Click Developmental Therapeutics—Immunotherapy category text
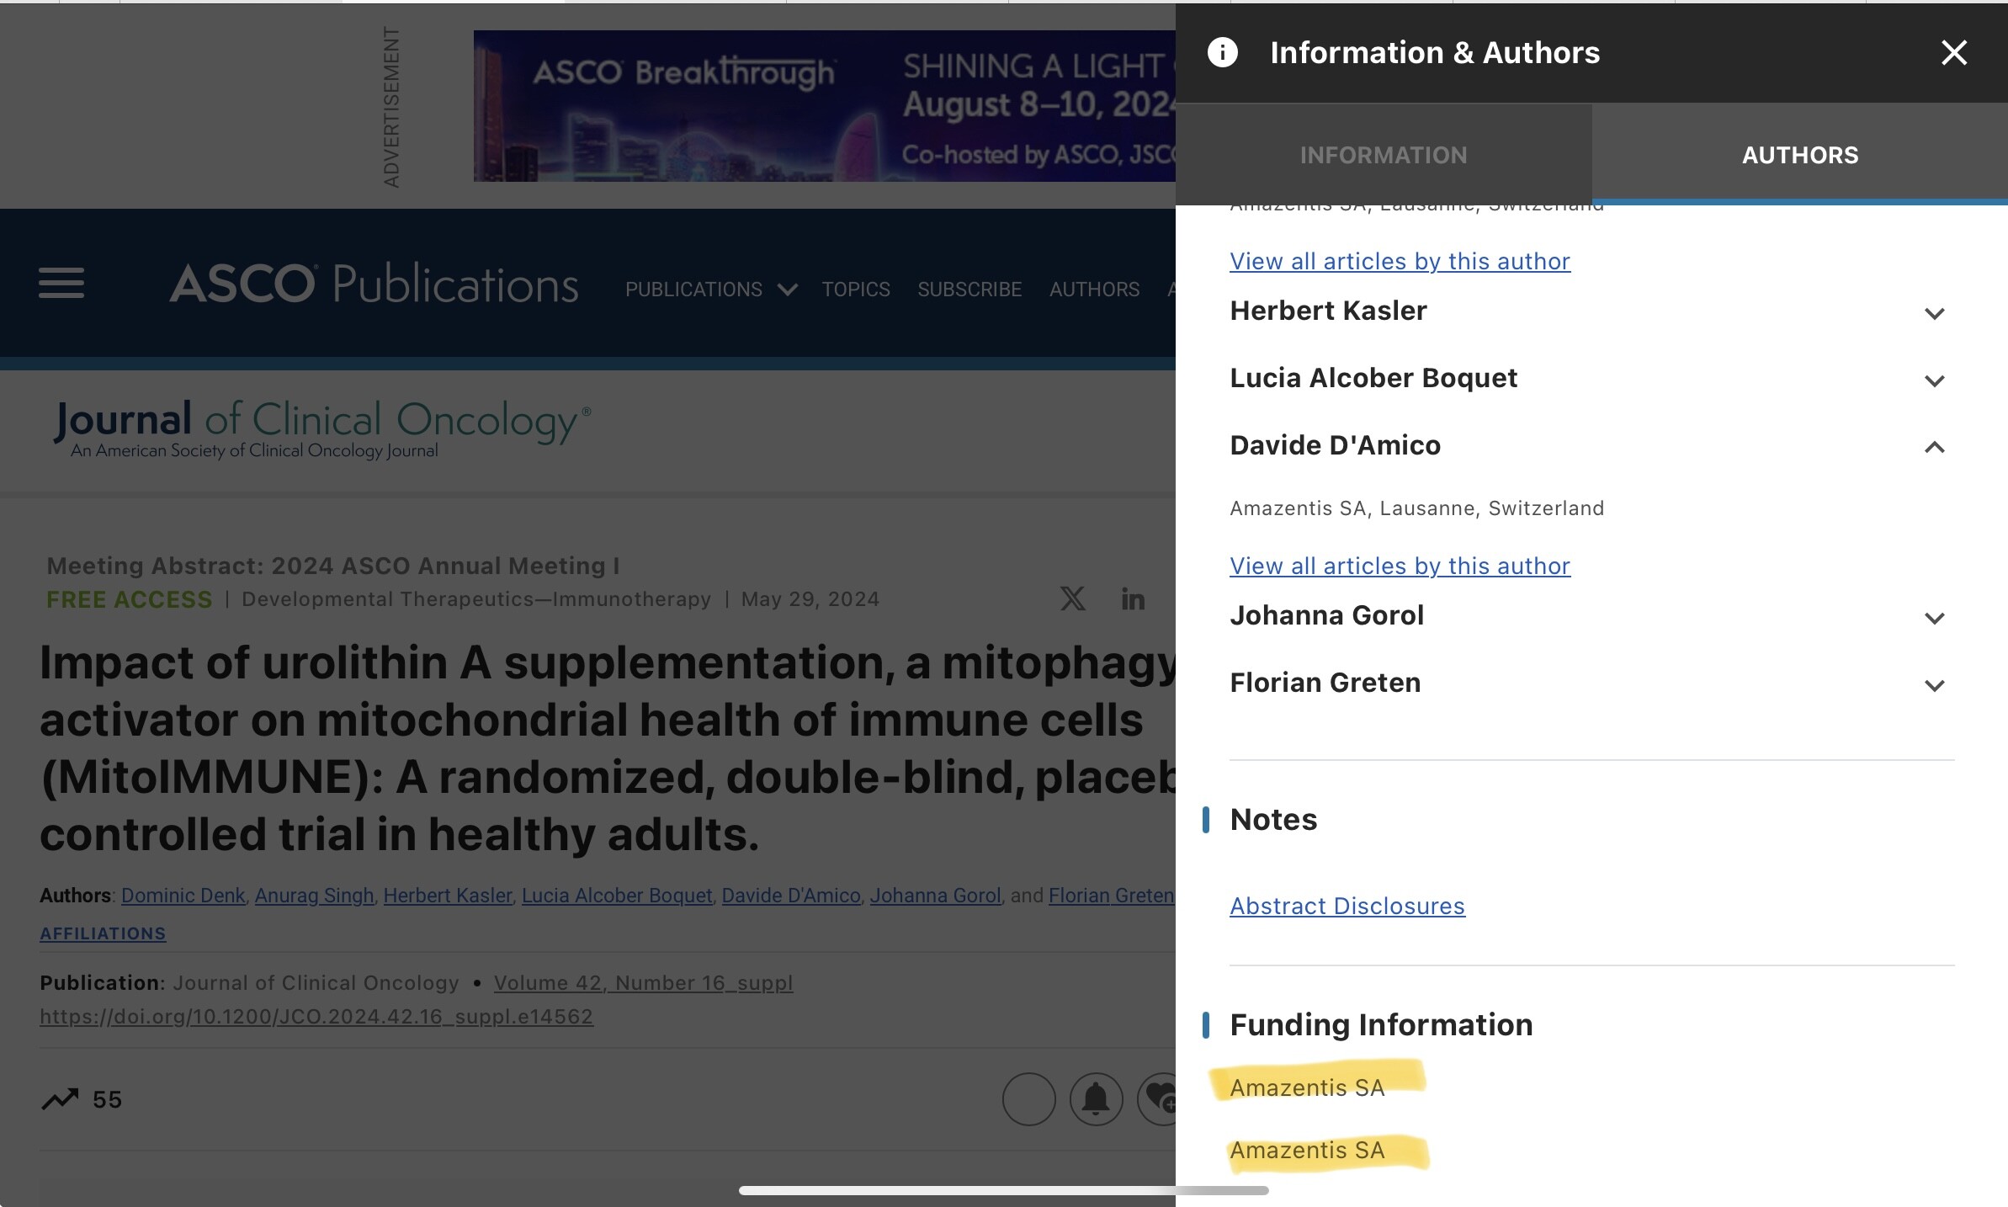 tap(476, 599)
